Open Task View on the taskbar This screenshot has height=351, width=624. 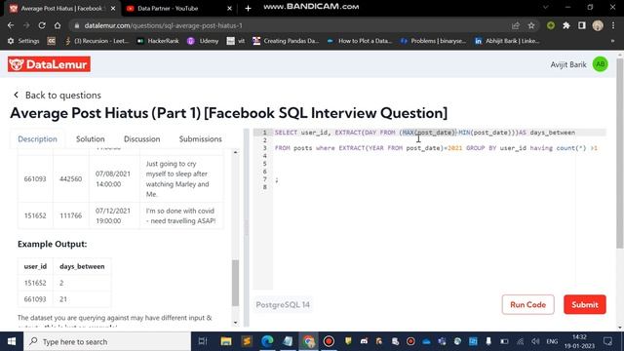click(x=203, y=341)
